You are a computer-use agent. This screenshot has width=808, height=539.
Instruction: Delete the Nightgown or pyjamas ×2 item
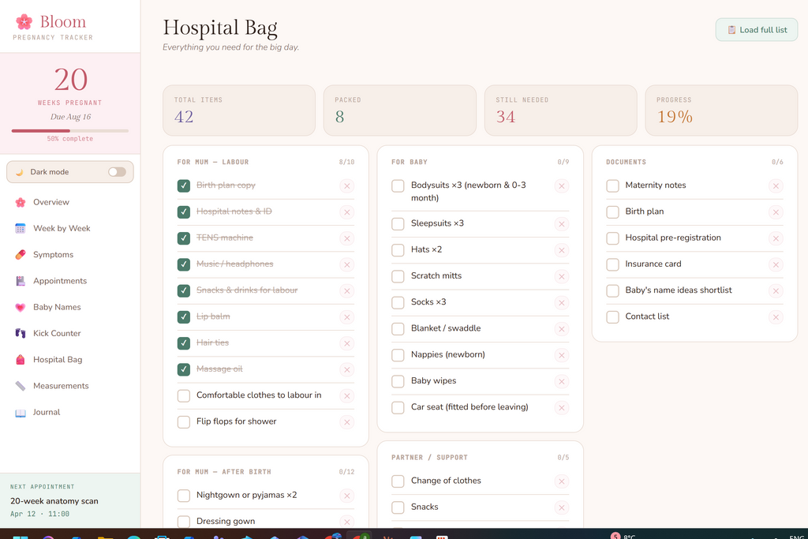(x=347, y=496)
